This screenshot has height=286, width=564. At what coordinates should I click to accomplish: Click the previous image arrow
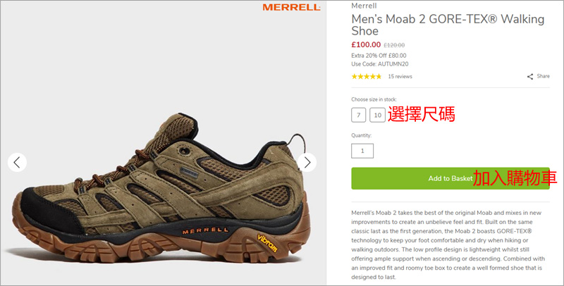(17, 163)
